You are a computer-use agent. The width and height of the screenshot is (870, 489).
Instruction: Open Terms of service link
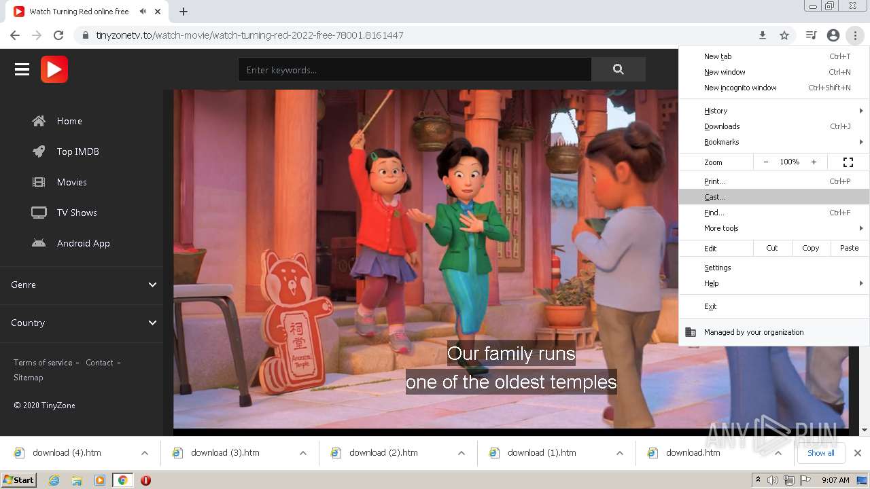[x=43, y=363]
